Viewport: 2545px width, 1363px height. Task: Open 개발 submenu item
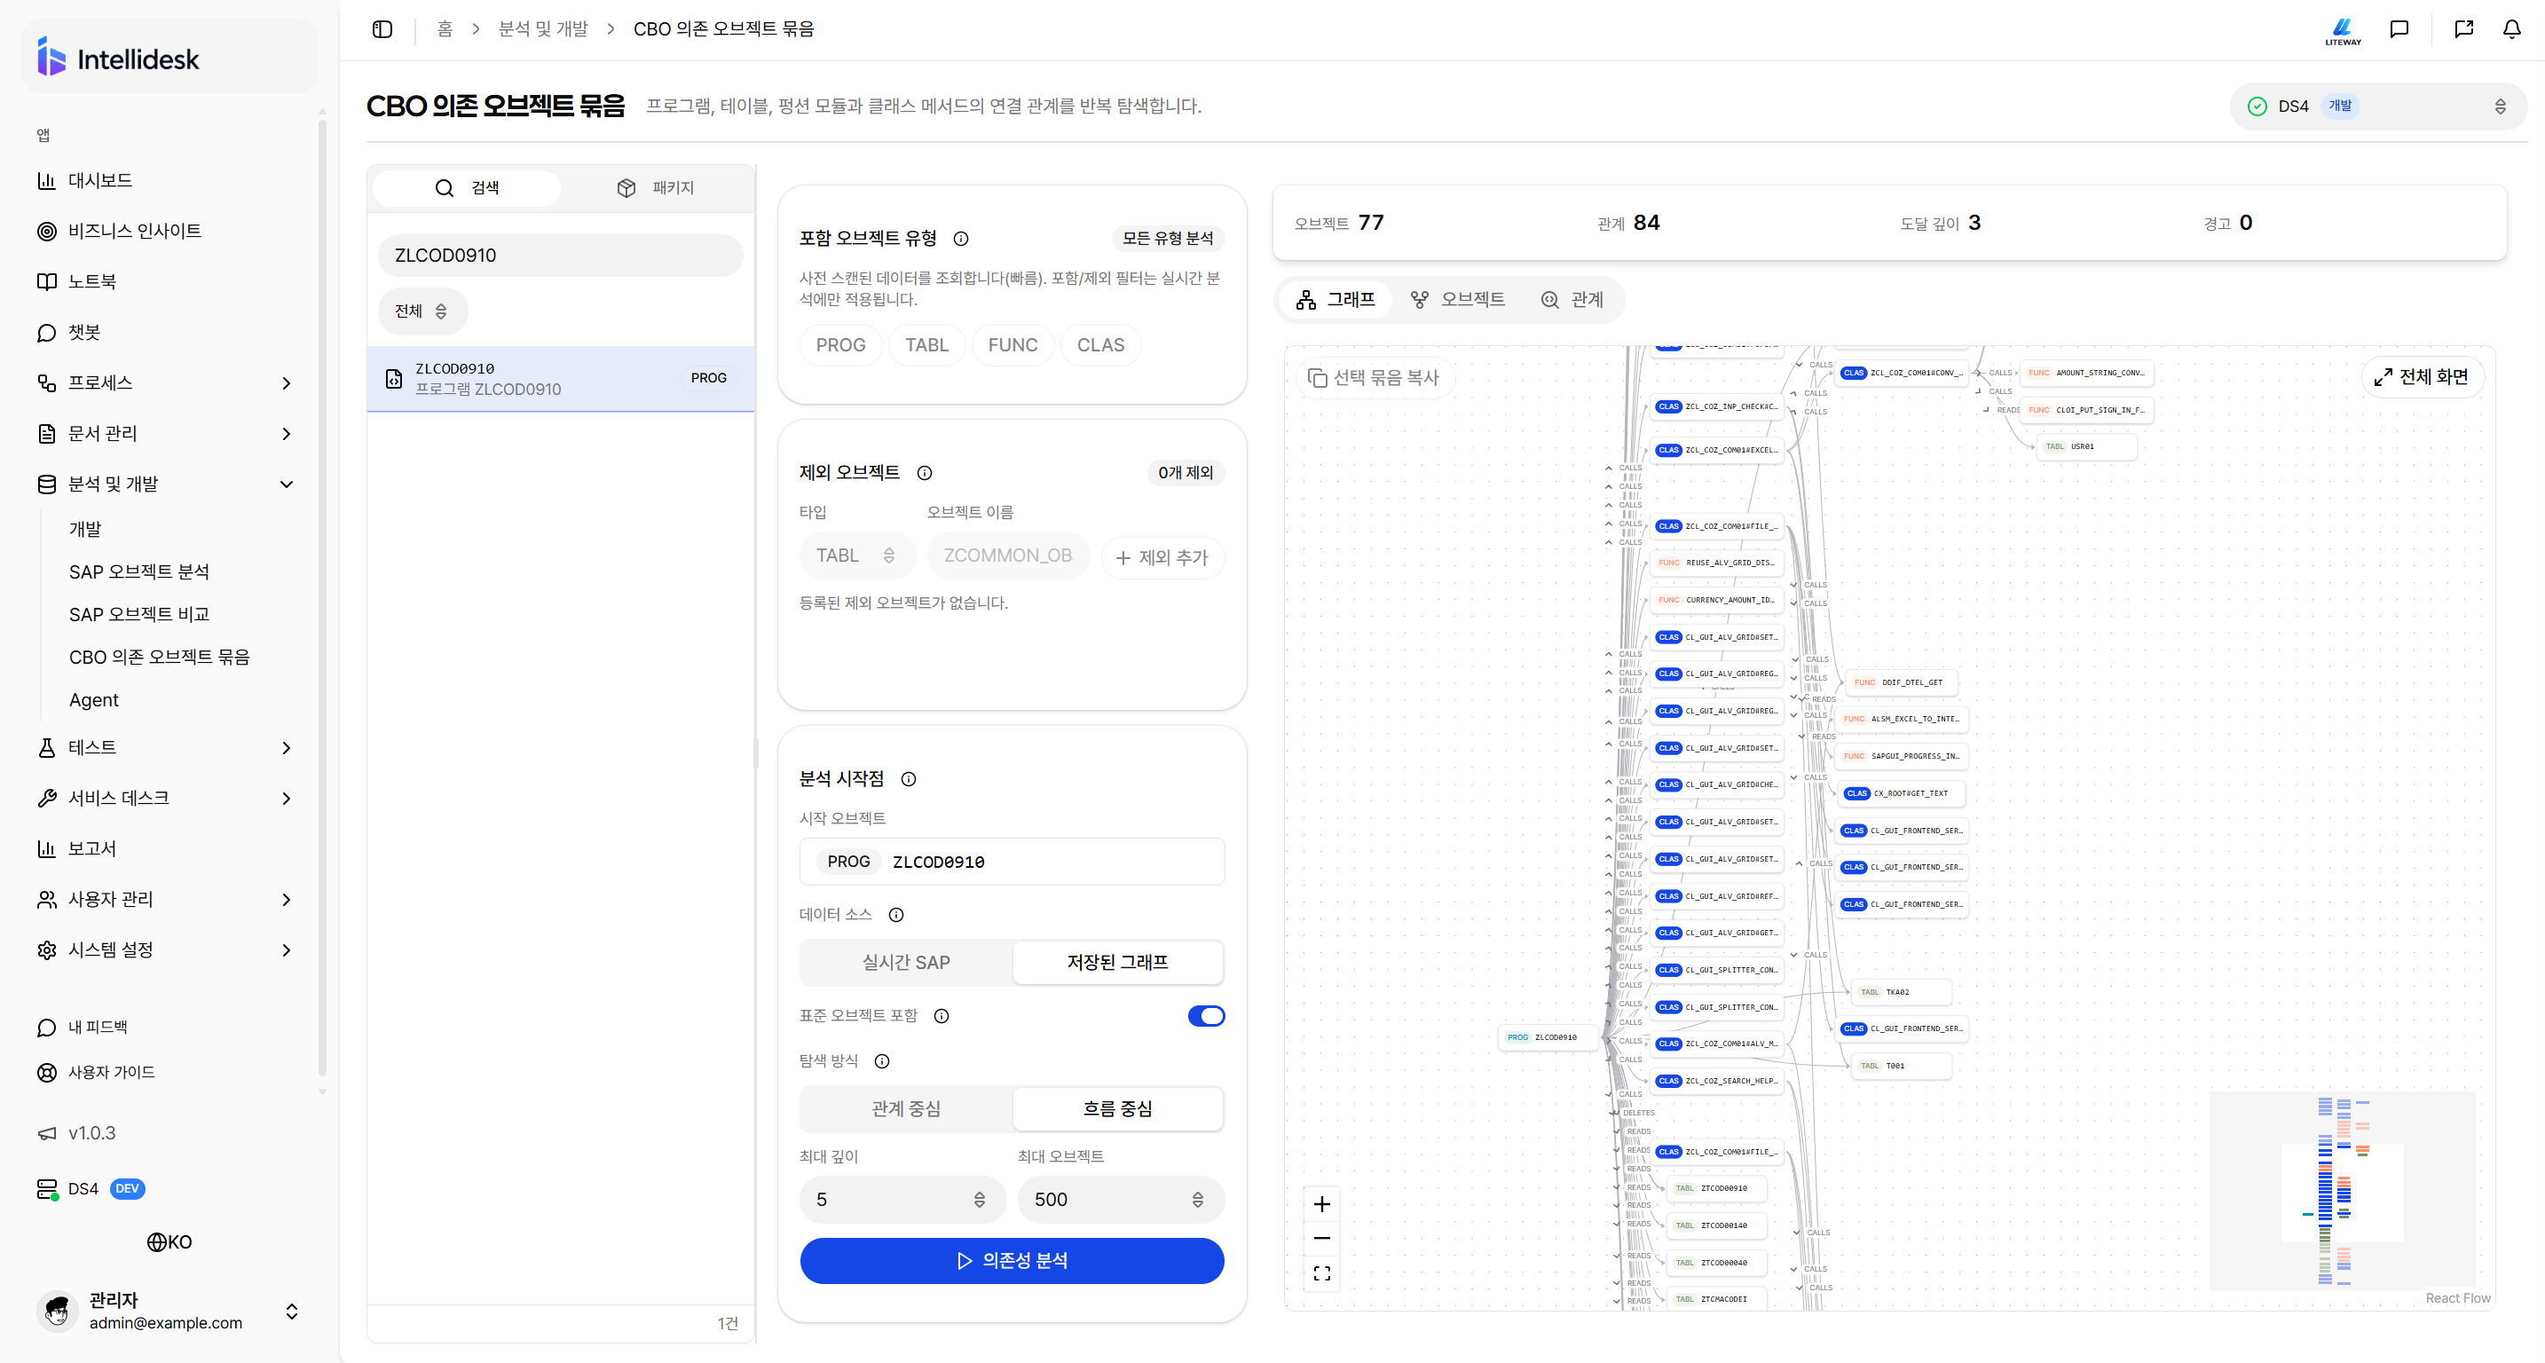(85, 530)
